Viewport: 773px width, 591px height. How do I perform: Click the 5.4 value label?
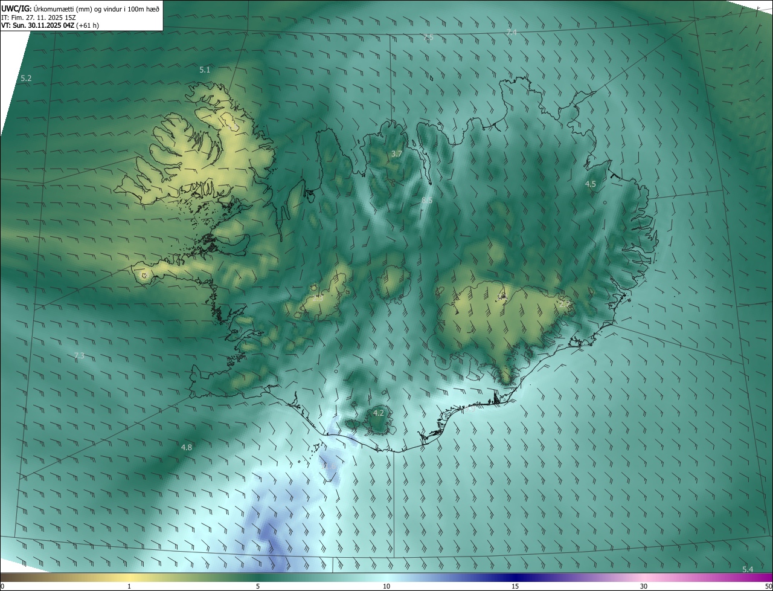point(748,570)
